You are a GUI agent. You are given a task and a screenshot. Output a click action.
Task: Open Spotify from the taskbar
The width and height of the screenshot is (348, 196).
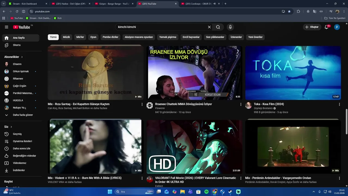pyautogui.click(x=206, y=192)
